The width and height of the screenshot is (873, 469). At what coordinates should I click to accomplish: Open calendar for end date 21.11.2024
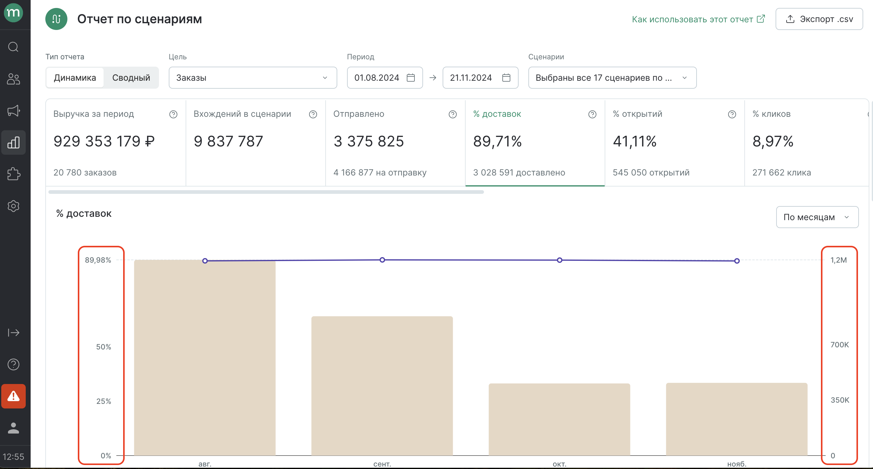506,78
